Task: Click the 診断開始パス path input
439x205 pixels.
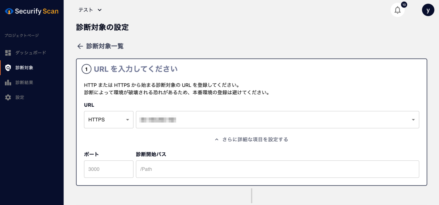Action: [x=277, y=169]
